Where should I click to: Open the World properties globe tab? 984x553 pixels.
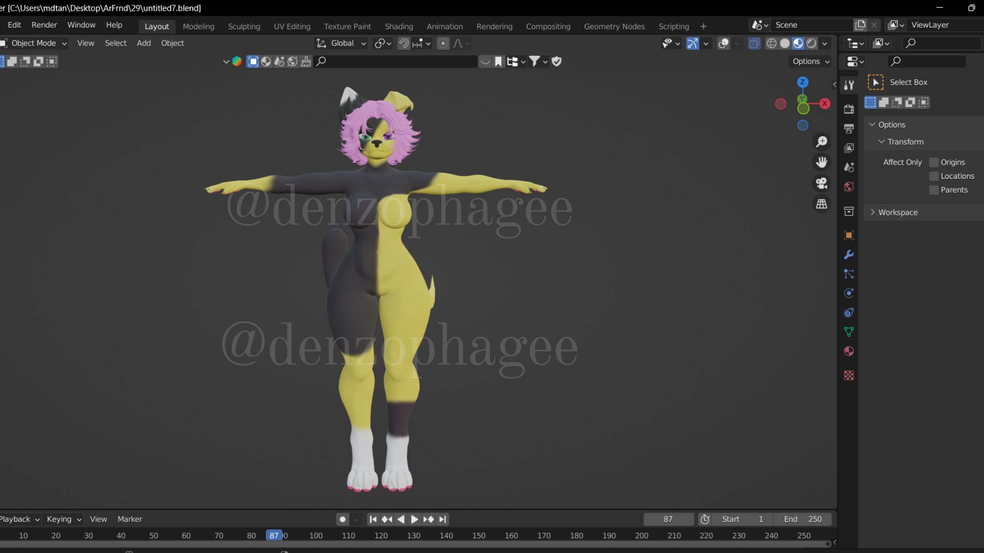point(849,187)
